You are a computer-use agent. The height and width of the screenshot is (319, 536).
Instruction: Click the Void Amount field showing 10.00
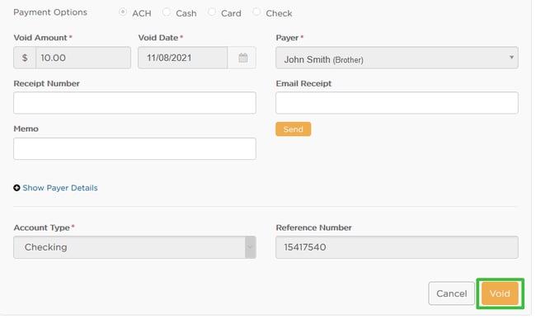pos(83,58)
